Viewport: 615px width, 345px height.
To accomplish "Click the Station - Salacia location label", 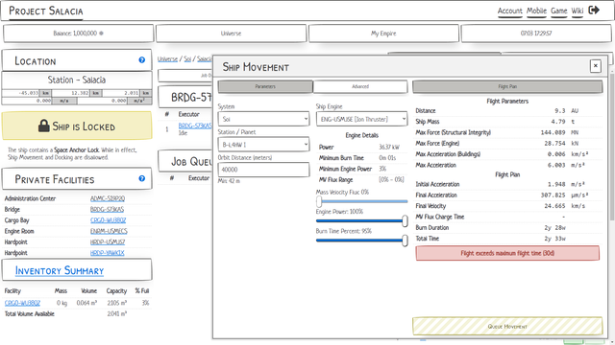I will (x=77, y=80).
